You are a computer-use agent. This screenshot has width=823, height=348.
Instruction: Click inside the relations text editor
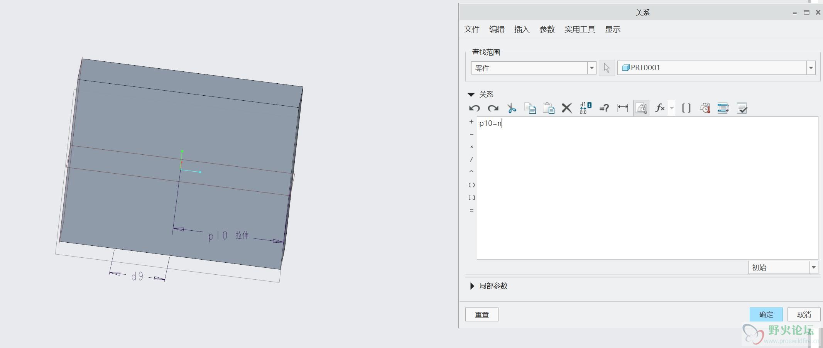pos(647,188)
